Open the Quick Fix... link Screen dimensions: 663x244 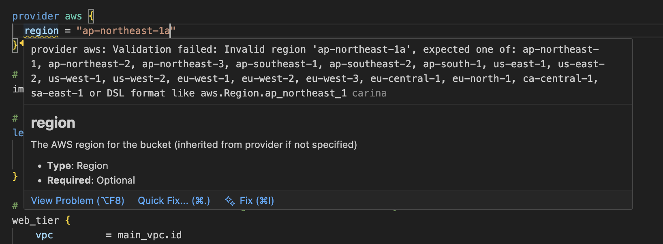pos(174,201)
